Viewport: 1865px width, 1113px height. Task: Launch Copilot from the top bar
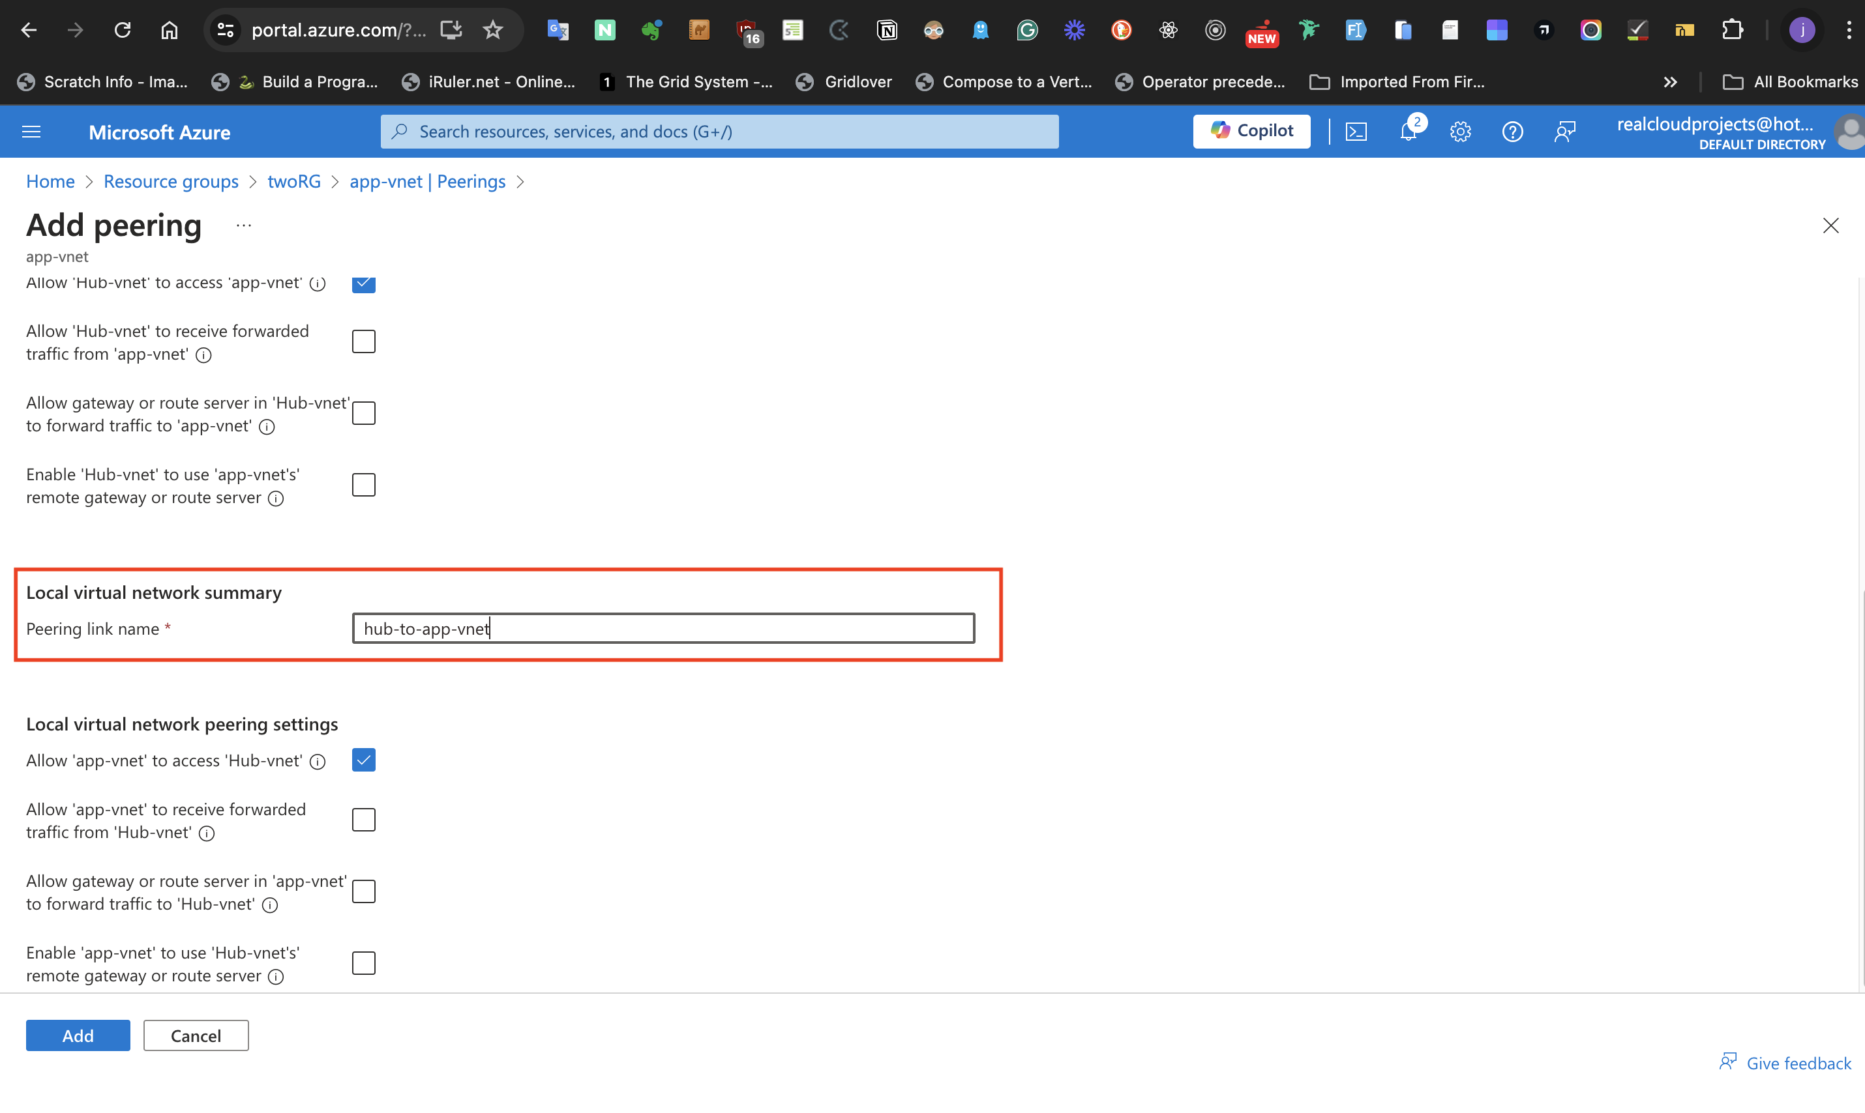tap(1251, 131)
